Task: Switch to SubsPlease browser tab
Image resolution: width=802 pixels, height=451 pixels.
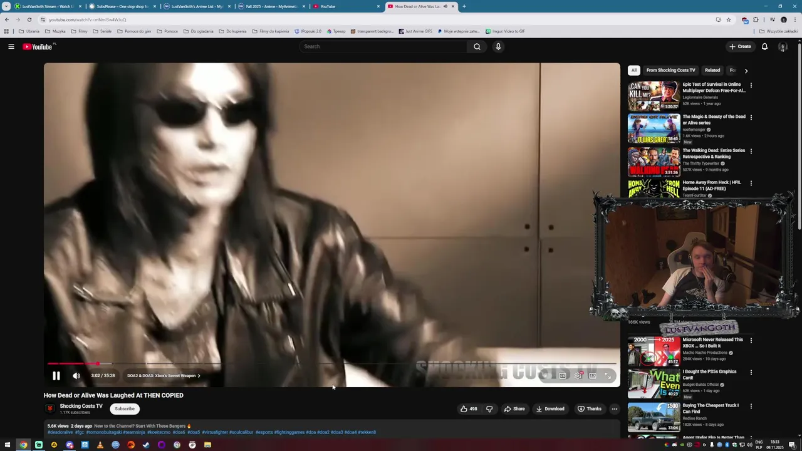Action: 121,6
